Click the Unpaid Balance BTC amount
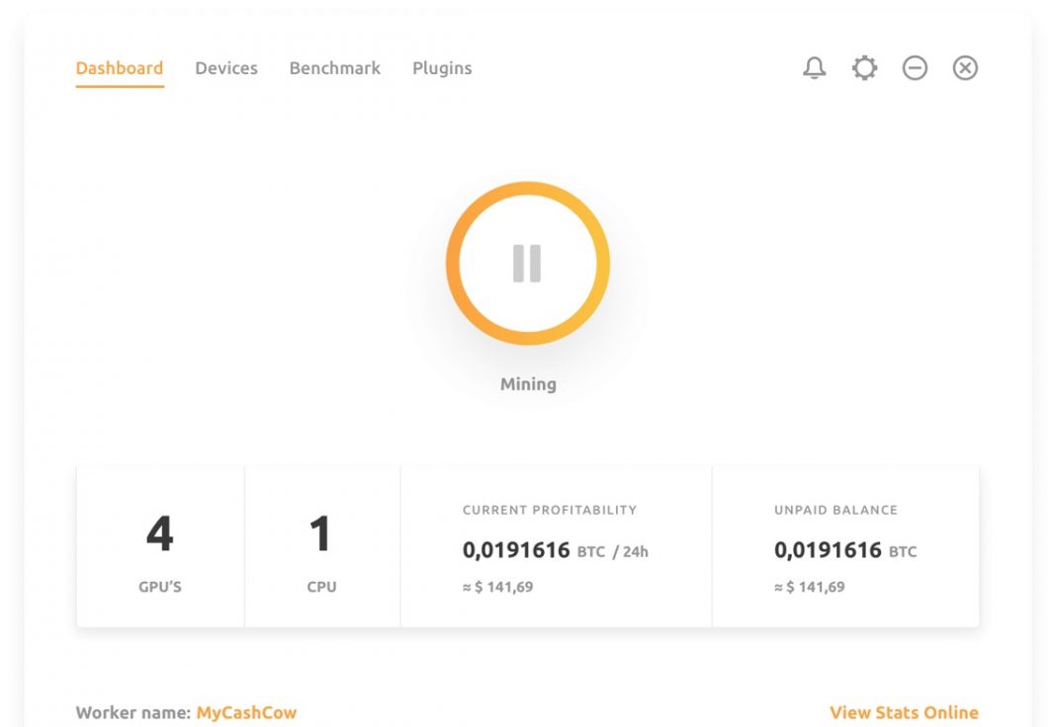Viewport: 1056px width, 727px height. [831, 550]
